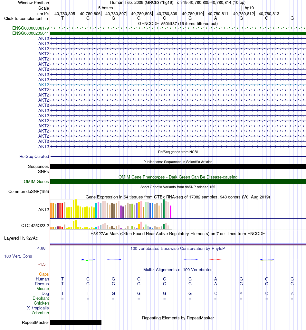Screen dimensions: 306x330
Task: Open 'OMIM Gene Phenotypes - Dark Green Can Be Disease-causing' title
Action: (x=178, y=177)
